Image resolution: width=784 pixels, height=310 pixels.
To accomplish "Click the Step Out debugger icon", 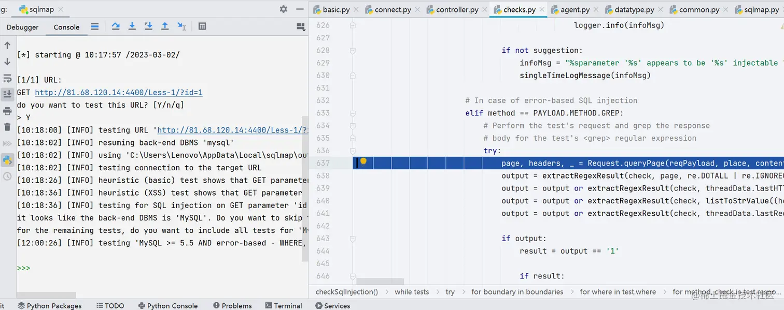I will coord(165,26).
